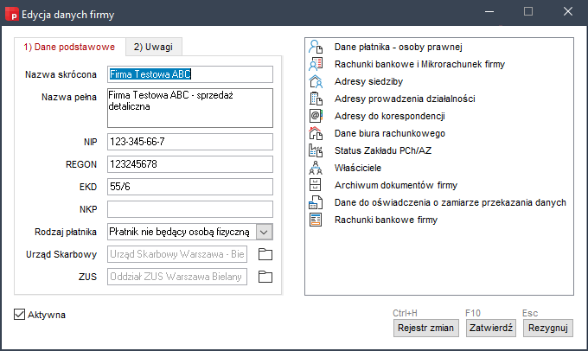Select the Dane podstawowe tab

pos(69,48)
